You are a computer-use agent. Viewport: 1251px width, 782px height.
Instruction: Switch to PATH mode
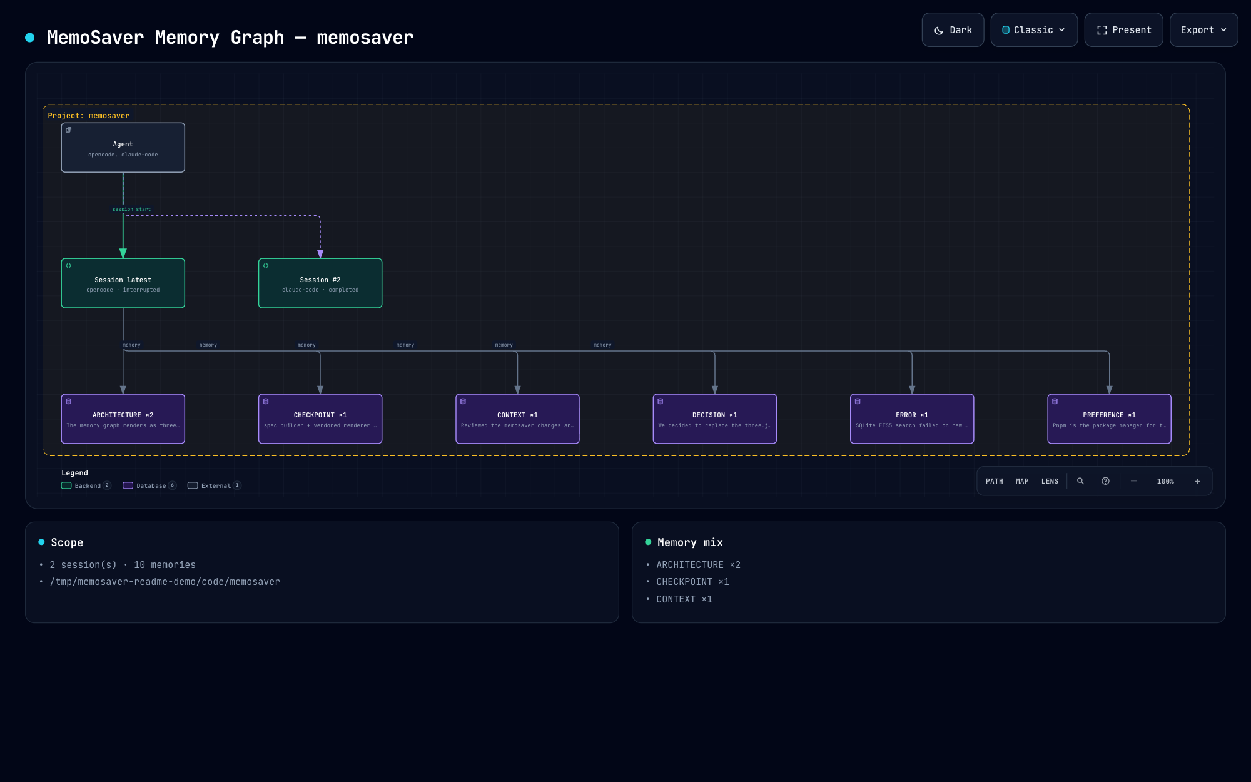[995, 481]
